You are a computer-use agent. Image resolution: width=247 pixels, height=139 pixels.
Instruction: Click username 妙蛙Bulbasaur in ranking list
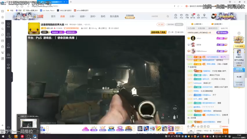pyautogui.click(x=202, y=51)
